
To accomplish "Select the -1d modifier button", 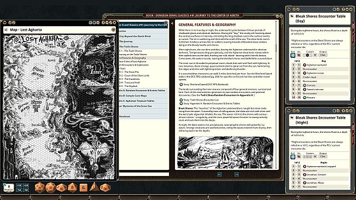I will pyautogui.click(x=19, y=190).
